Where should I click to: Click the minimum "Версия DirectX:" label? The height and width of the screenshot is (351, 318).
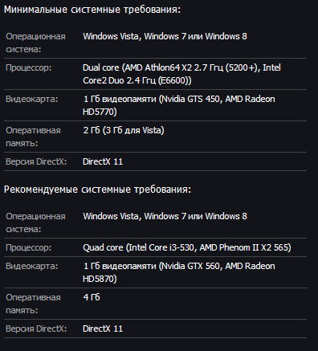coord(36,161)
